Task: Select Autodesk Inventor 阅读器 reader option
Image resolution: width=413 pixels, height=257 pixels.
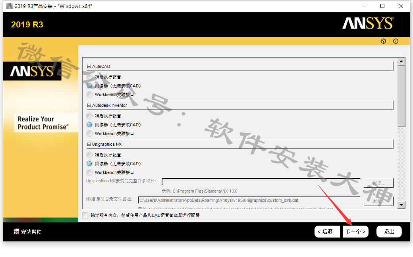Action: [90, 125]
